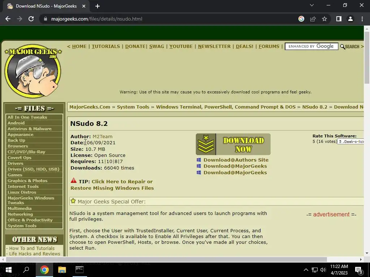Click the vertical page scrollbar thumb
This screenshot has height=277, width=370.
click(367, 57)
